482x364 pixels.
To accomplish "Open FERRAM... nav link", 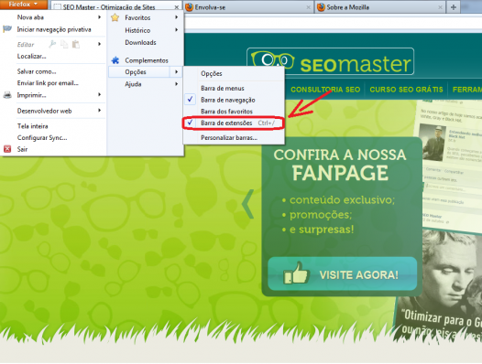I will 467,90.
